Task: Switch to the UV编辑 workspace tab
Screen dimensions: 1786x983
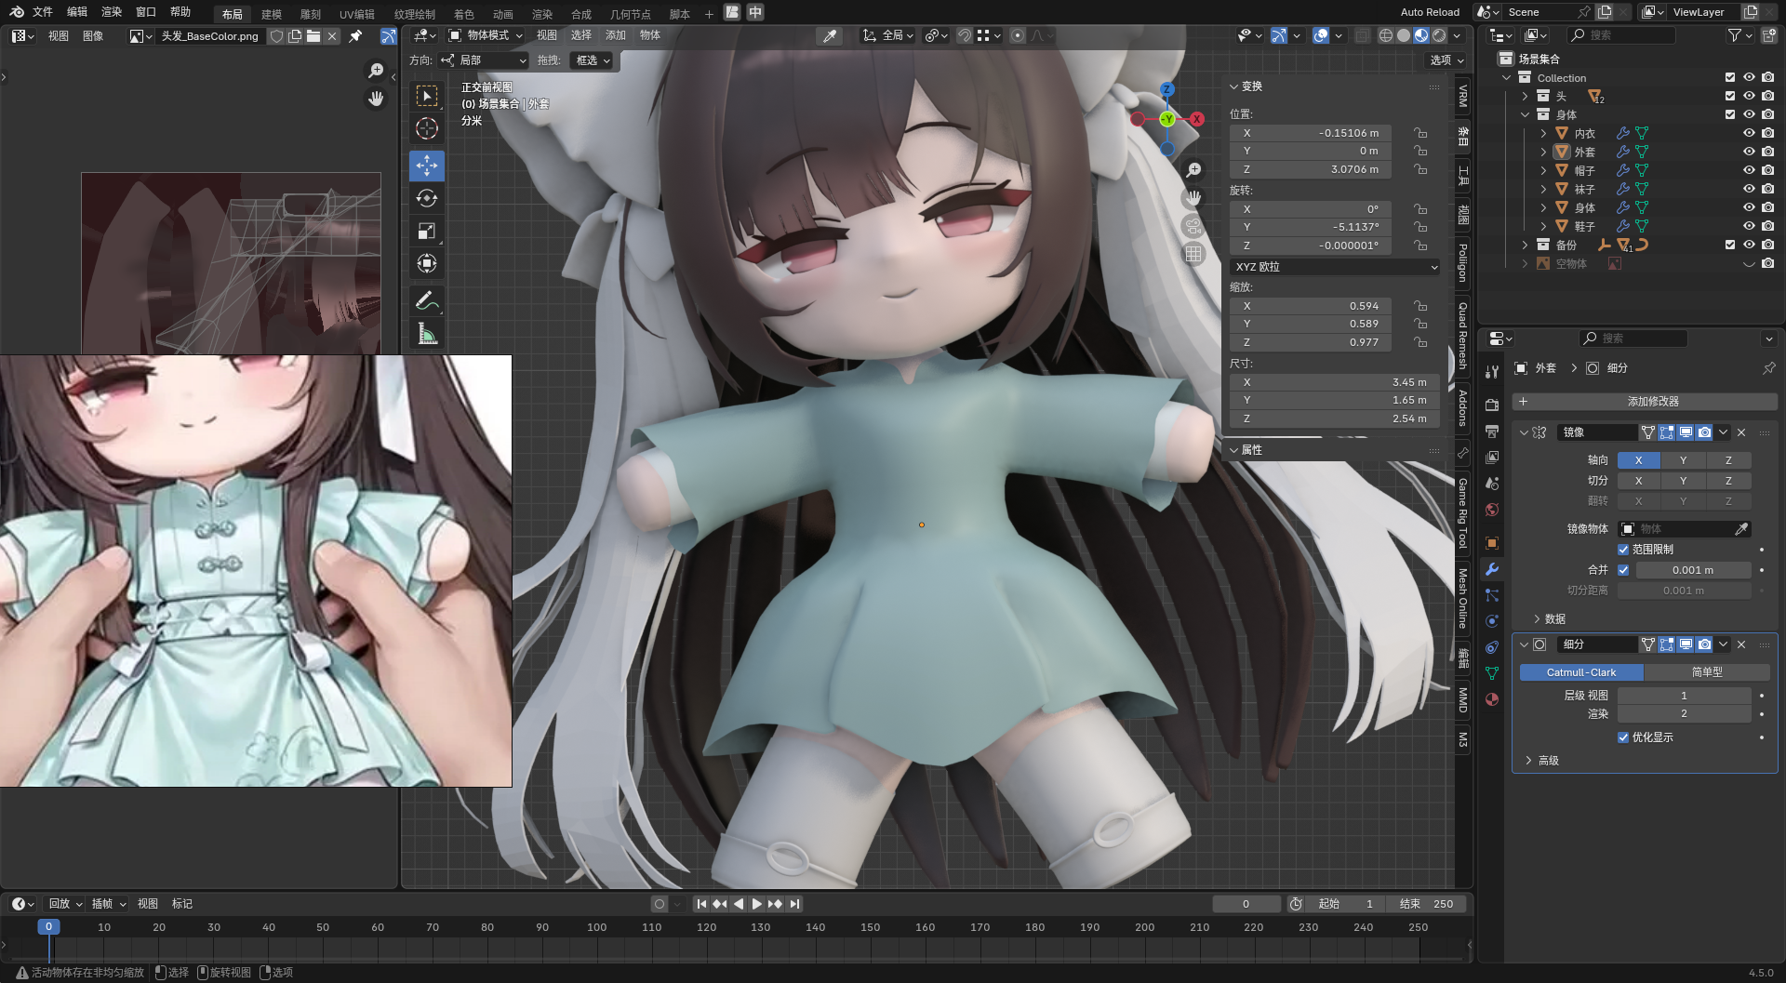Action: (x=356, y=14)
